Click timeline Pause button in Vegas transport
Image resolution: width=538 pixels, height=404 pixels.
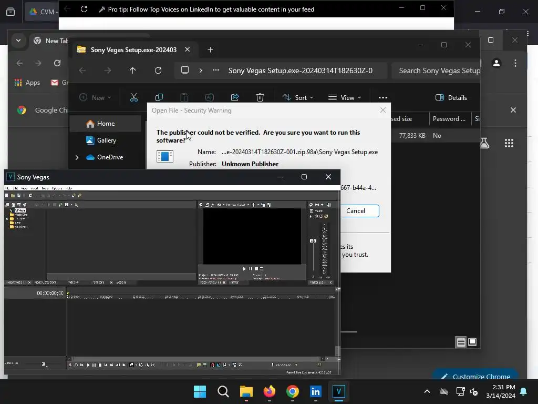[94, 365]
